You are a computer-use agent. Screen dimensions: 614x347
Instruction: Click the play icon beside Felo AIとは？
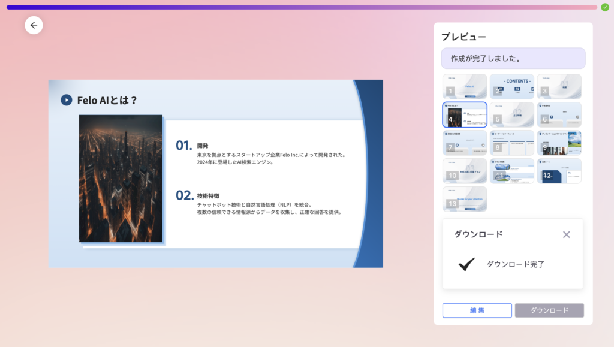pos(66,100)
